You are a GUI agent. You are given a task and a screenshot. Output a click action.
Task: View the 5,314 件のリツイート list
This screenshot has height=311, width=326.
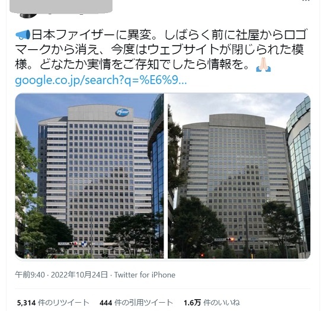(x=53, y=303)
